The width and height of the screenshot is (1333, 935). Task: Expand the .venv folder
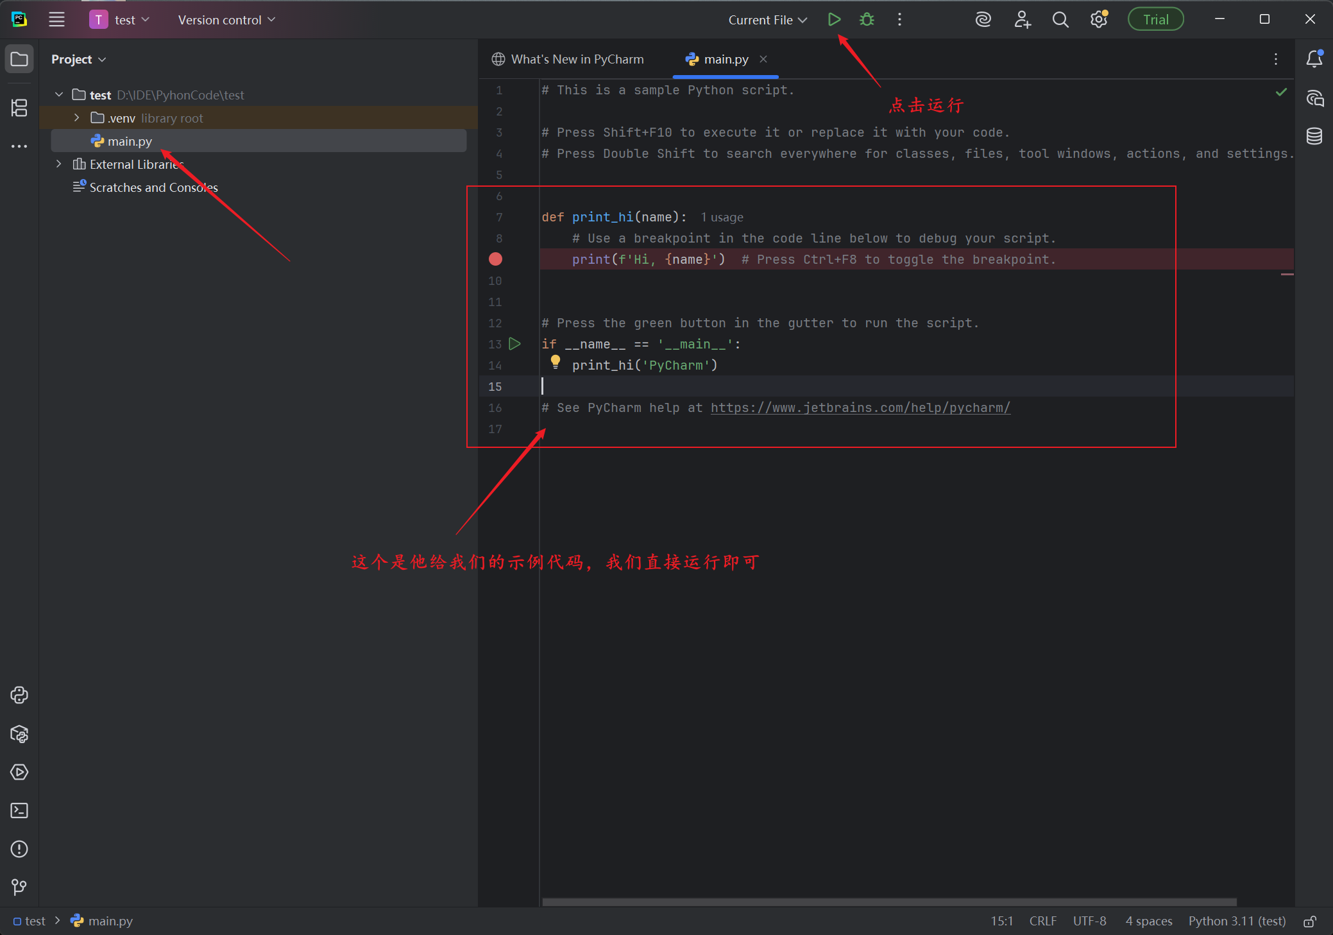click(x=77, y=118)
